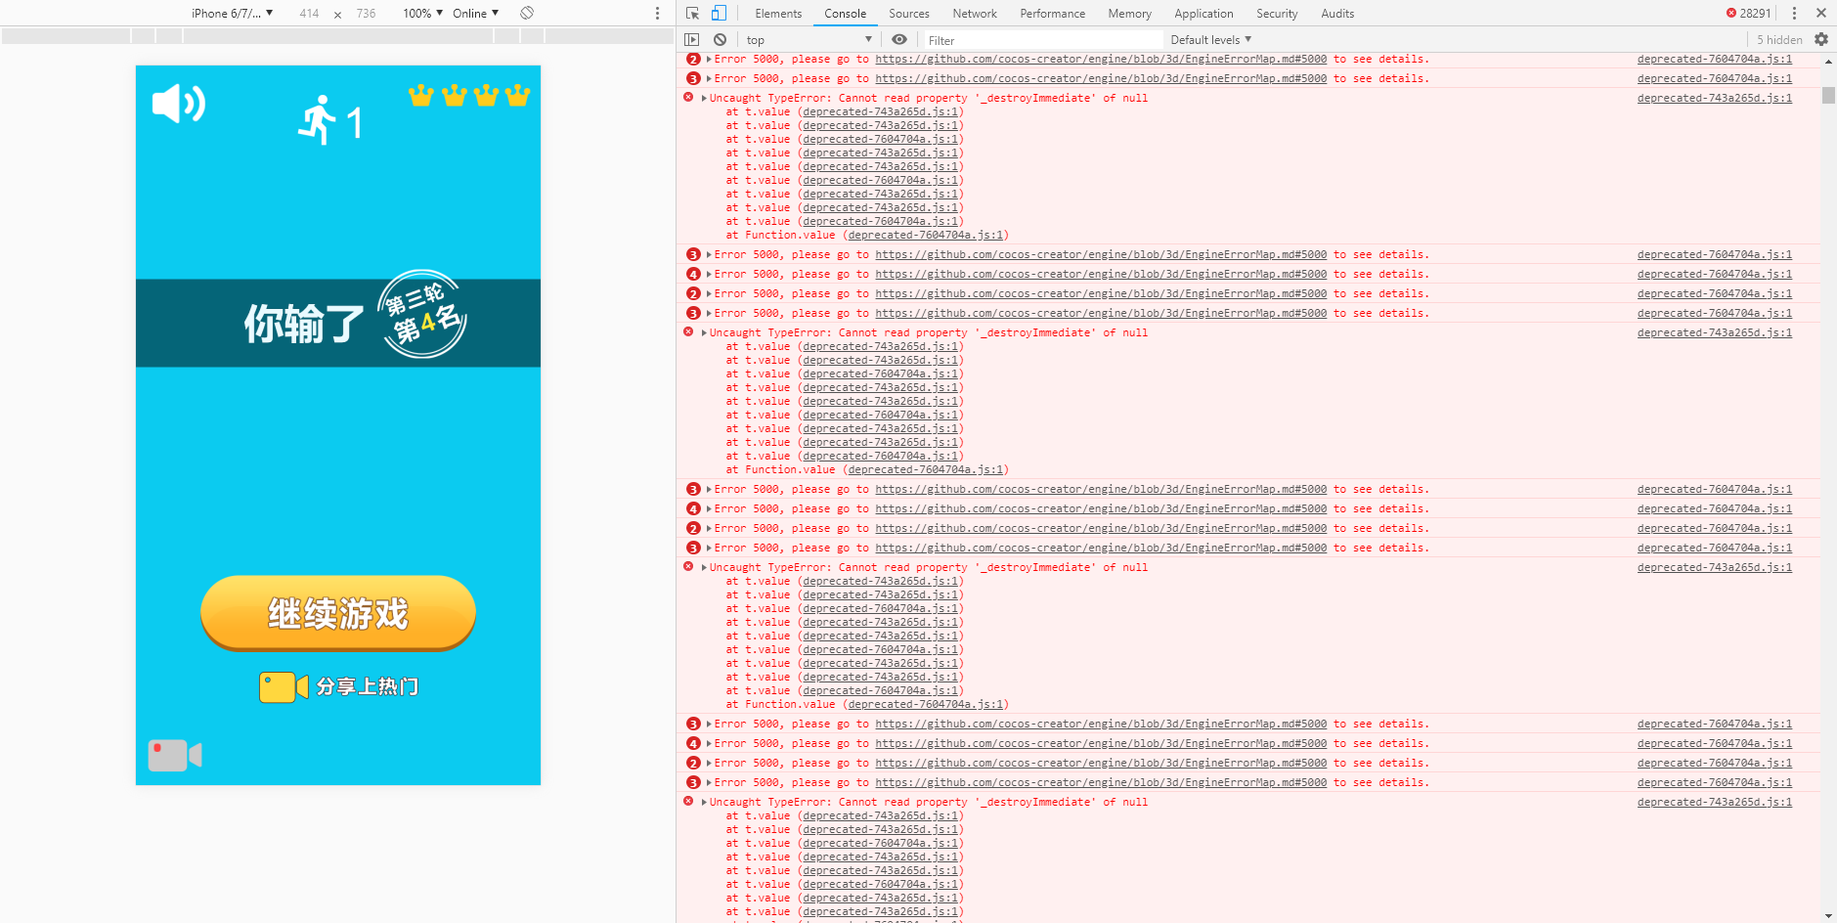Open the first github EngineErrorMap link
Screen dimensions: 1837x923
point(1101,59)
